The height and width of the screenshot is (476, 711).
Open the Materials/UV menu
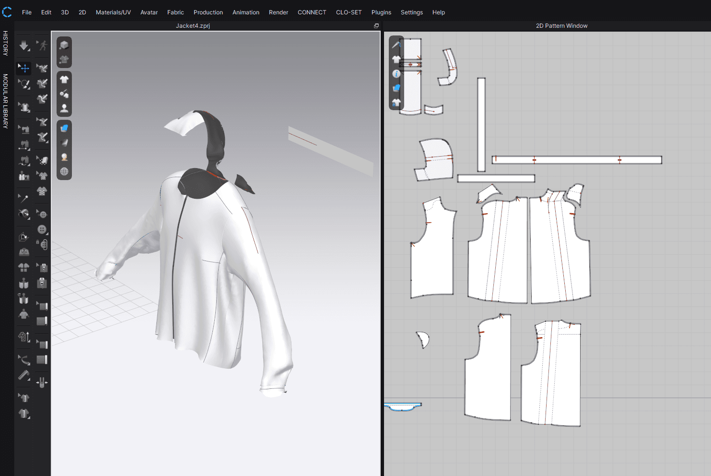coord(113,12)
